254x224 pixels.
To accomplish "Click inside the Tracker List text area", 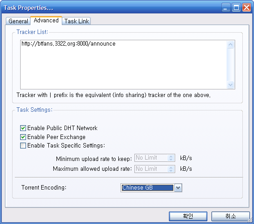I will (x=124, y=64).
